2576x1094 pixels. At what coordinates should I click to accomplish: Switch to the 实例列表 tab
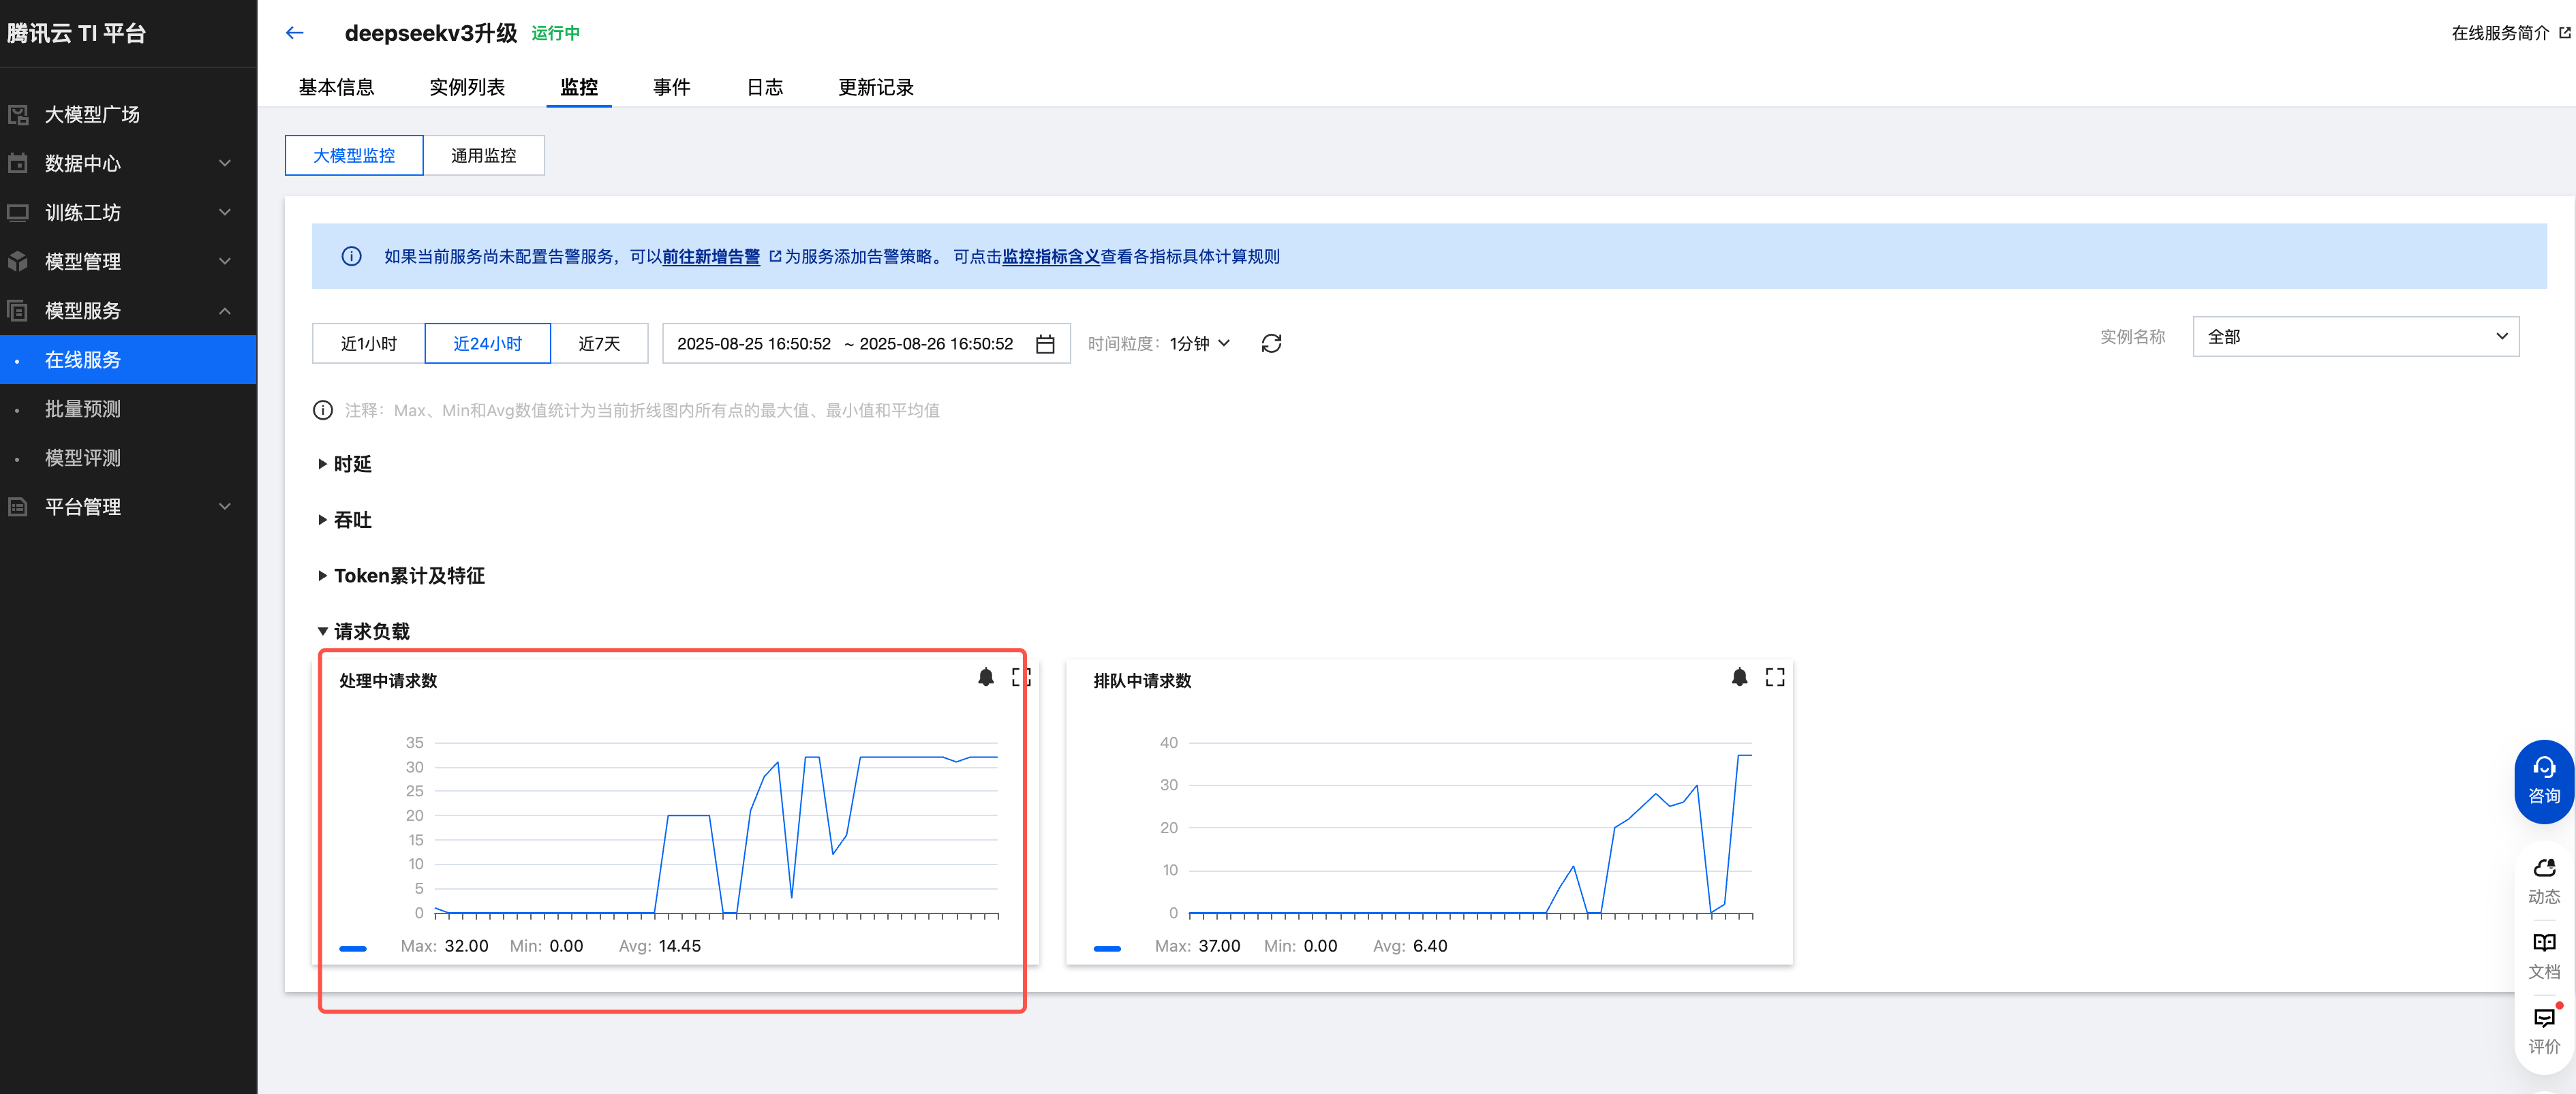pyautogui.click(x=467, y=88)
